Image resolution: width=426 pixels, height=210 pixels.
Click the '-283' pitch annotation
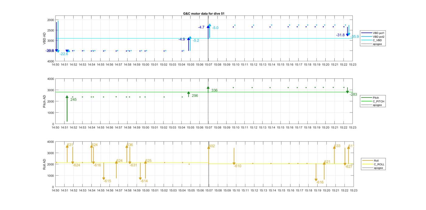tap(353, 95)
